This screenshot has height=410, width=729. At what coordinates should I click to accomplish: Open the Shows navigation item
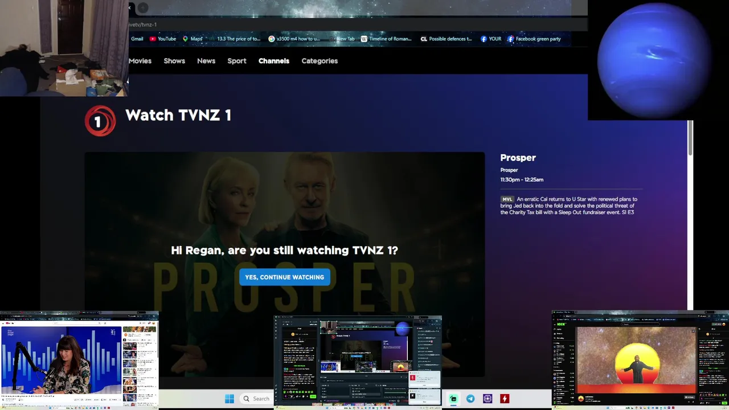[174, 61]
